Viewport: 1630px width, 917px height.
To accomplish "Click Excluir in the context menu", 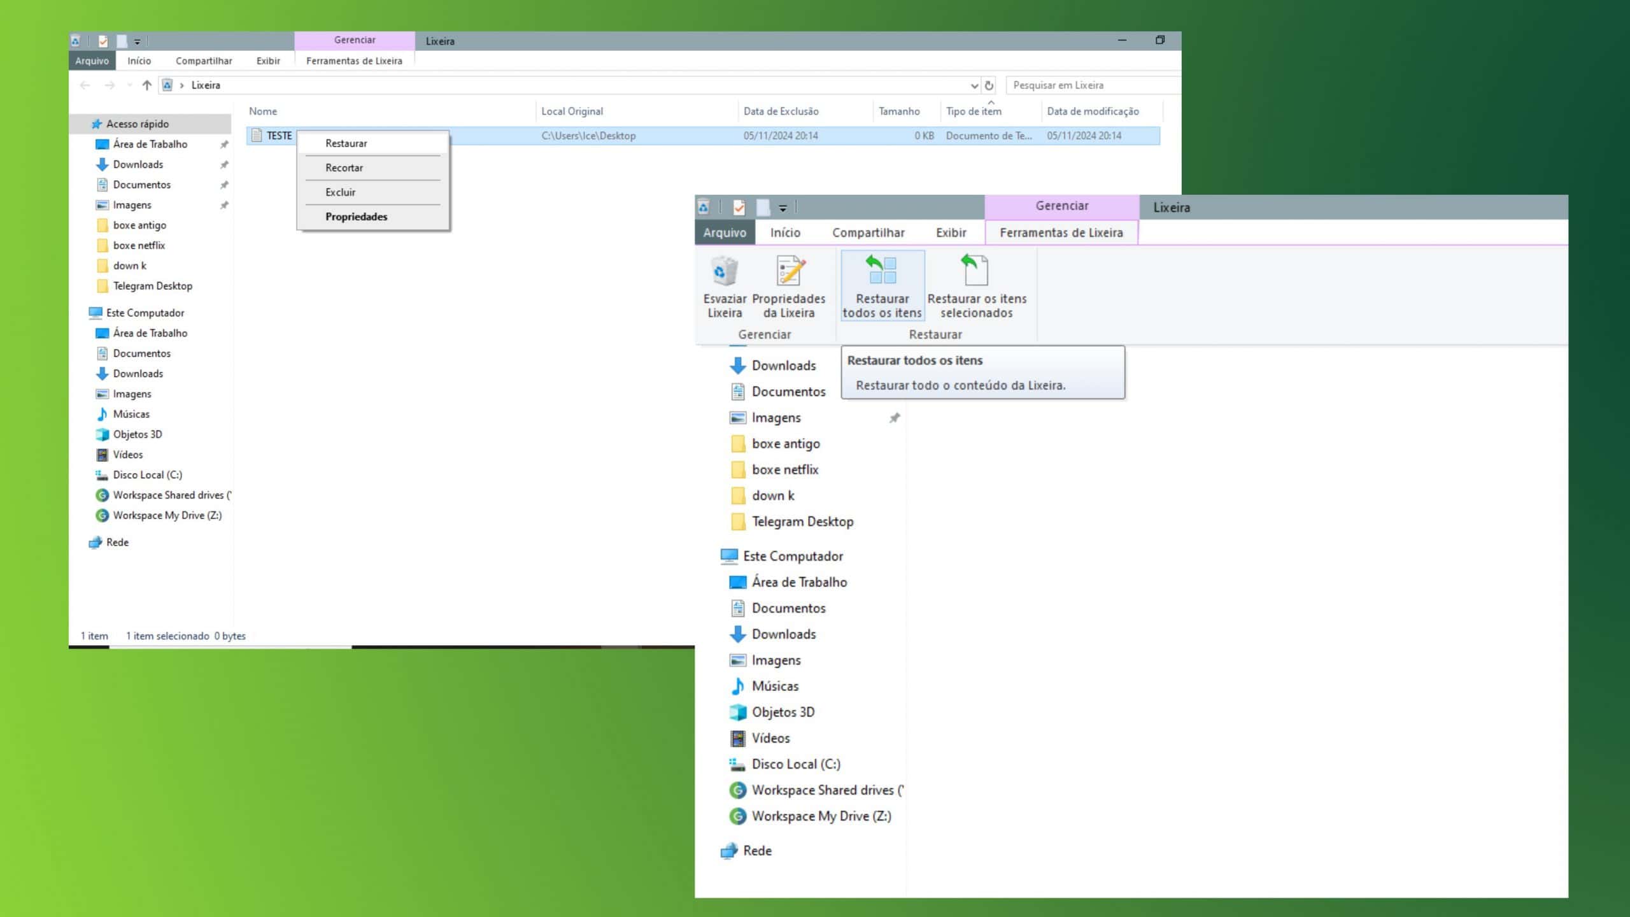I will click(x=340, y=192).
